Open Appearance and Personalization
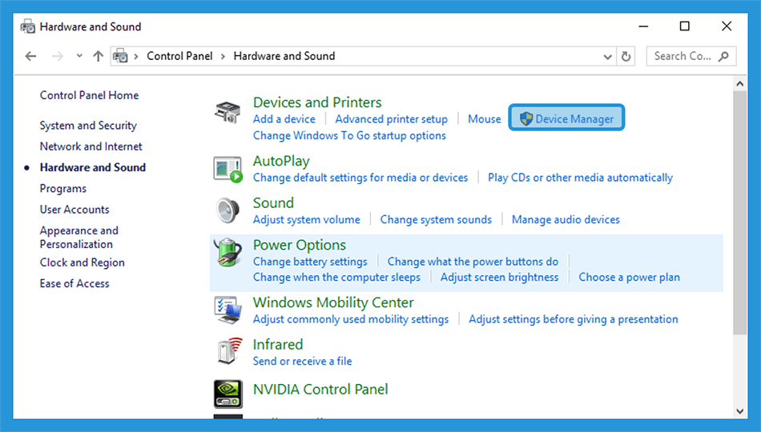Viewport: 761px width, 432px height. (x=79, y=237)
